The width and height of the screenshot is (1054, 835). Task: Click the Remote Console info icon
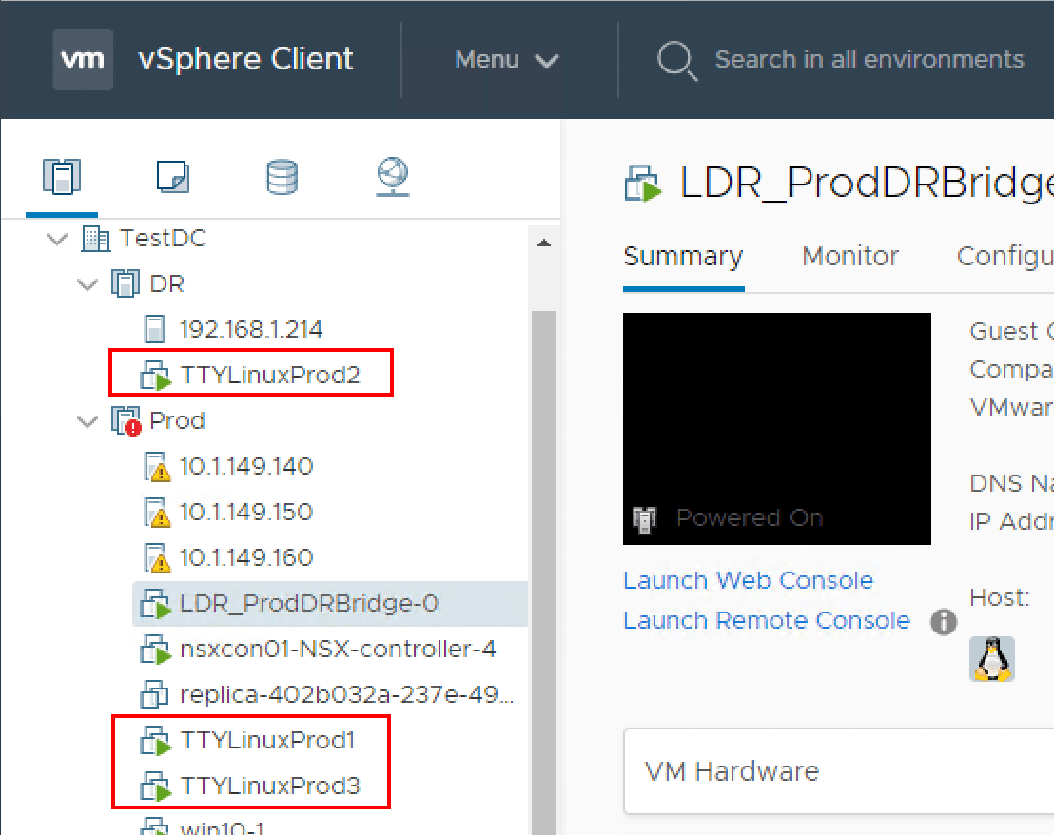click(x=944, y=622)
